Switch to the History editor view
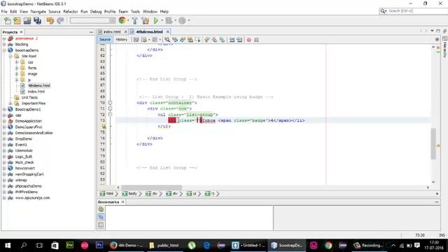The image size is (448, 252). [x=121, y=39]
